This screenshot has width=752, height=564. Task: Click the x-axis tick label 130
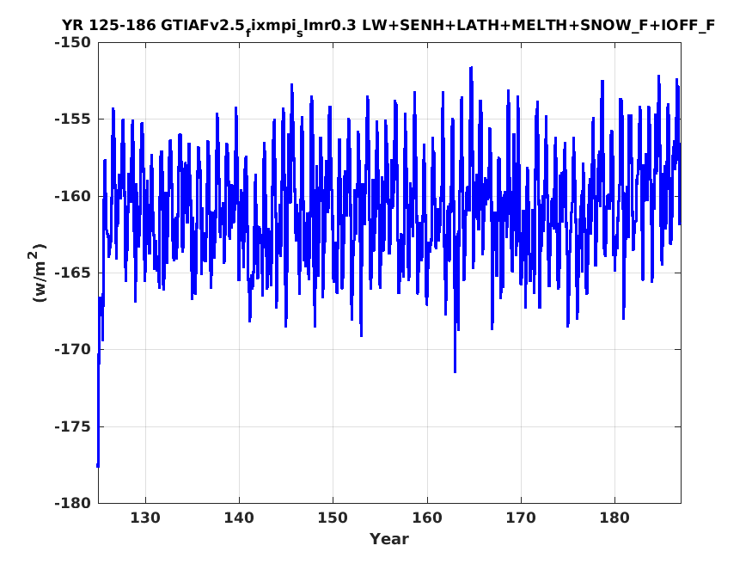click(x=145, y=518)
